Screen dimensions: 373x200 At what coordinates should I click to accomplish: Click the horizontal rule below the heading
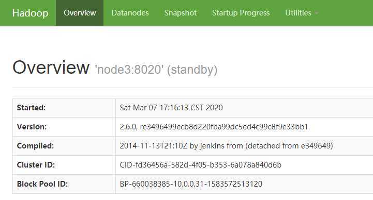(192, 87)
